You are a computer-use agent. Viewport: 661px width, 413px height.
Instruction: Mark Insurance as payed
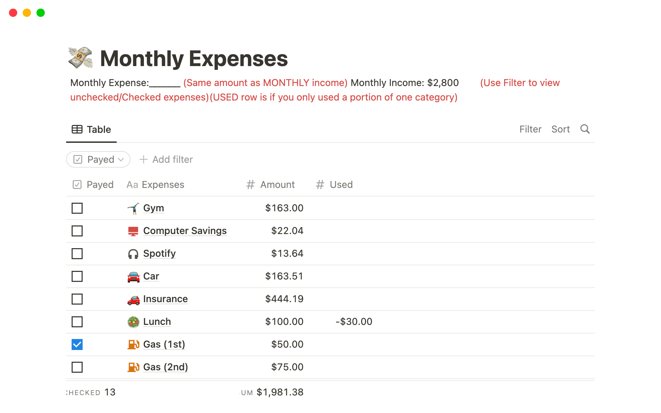click(x=77, y=299)
